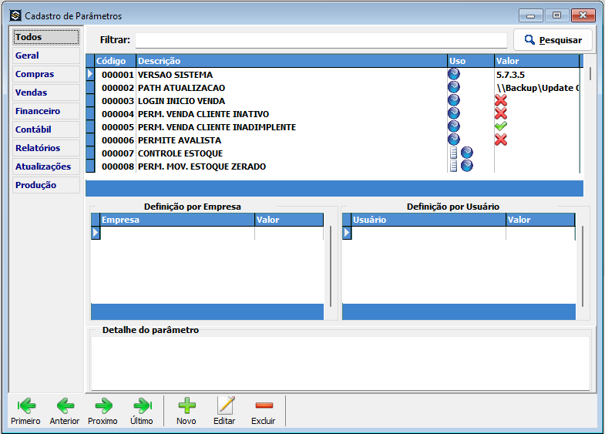Advance with the Proximo arrow icon
This screenshot has width=605, height=434.
click(x=103, y=405)
